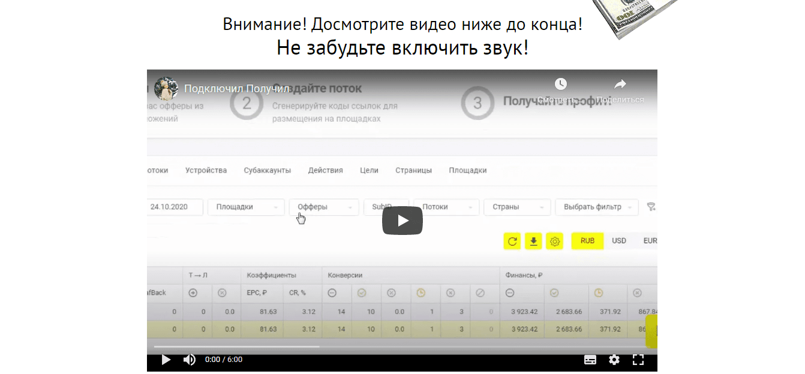Image resolution: width=805 pixels, height=374 pixels.
Task: Click the Watch Later clock icon
Action: (x=560, y=84)
